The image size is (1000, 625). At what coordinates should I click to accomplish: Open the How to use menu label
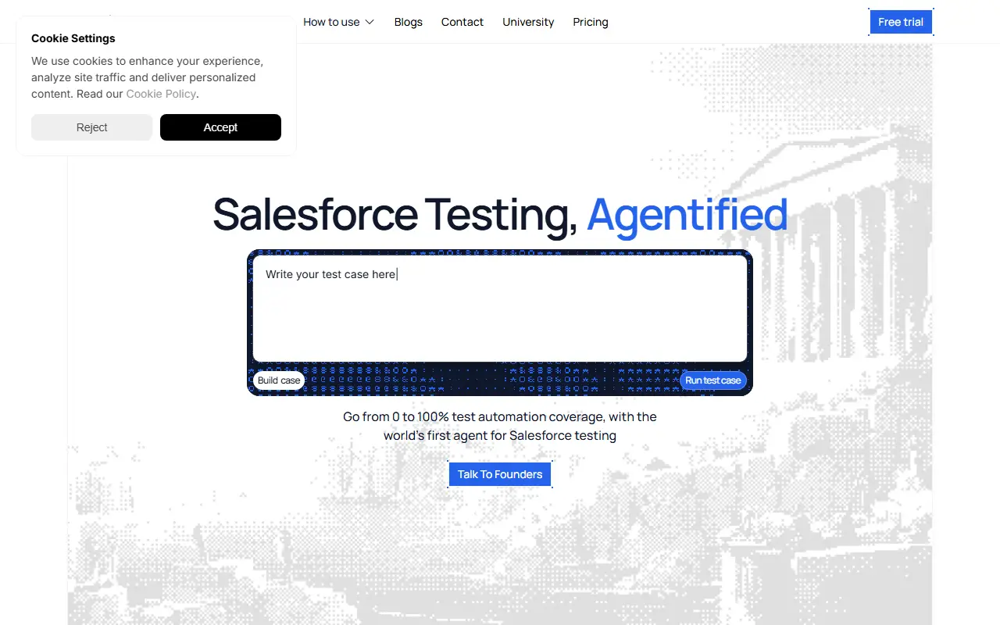[331, 22]
